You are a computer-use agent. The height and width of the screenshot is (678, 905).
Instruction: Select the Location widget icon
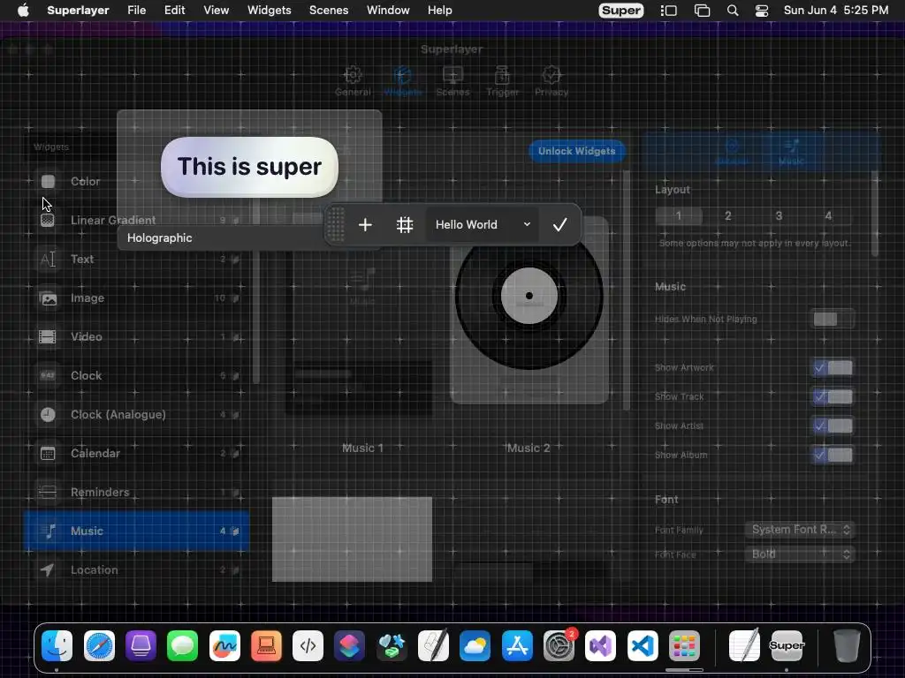pos(48,570)
